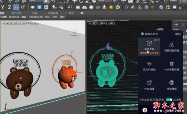
Task: Open 规则 link in assistant panel
Action: (x=178, y=34)
